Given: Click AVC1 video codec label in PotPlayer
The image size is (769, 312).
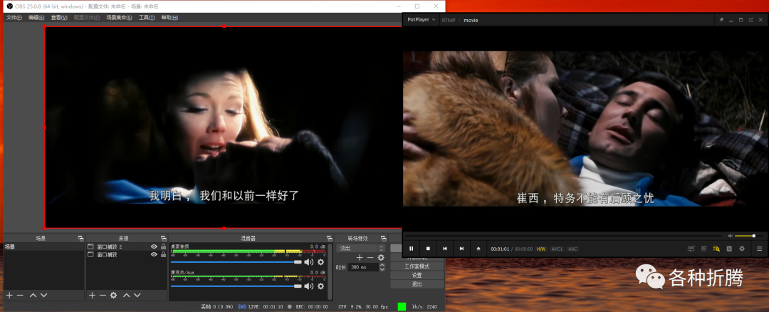Looking at the screenshot, I should 557,249.
